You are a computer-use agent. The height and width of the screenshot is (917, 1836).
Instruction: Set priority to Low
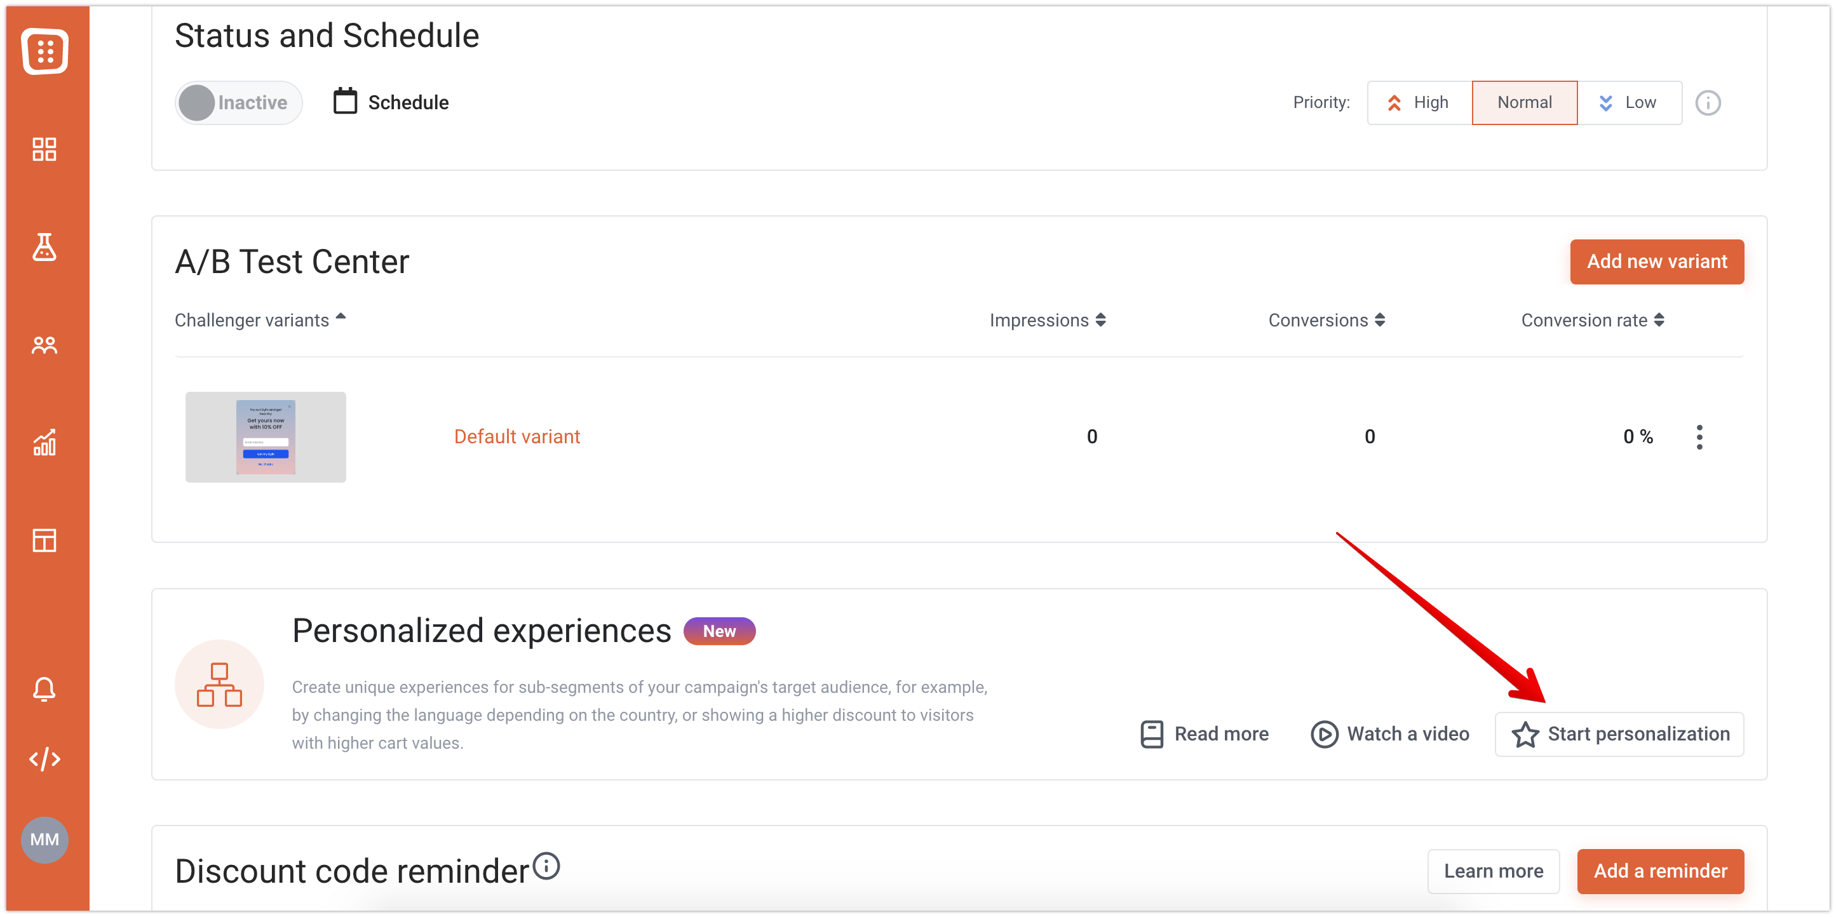(x=1630, y=103)
